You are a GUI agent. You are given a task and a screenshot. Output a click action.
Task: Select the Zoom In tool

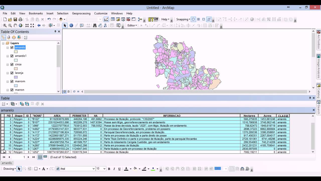point(5,25)
